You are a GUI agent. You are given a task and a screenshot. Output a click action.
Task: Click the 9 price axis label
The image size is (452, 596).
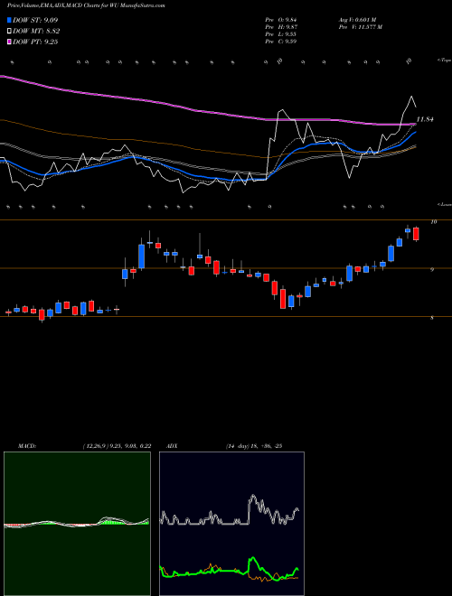432,270
